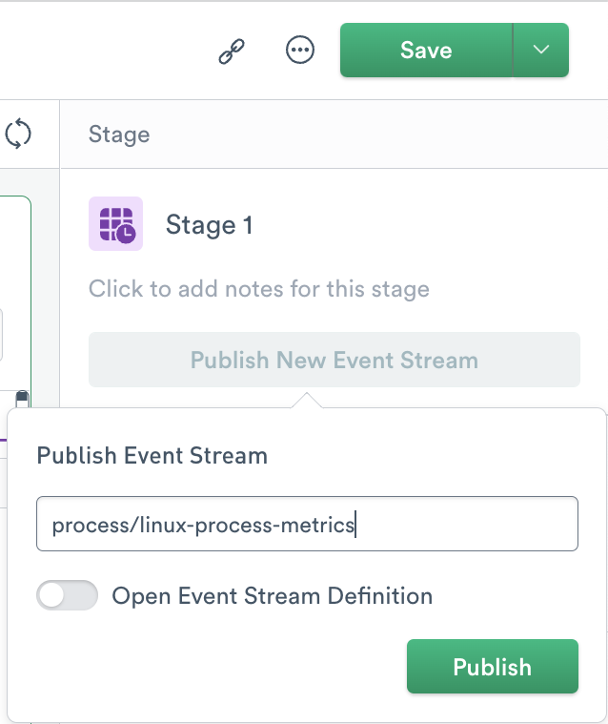Click the Stage 1 title text
The image size is (608, 724).
[x=209, y=225]
